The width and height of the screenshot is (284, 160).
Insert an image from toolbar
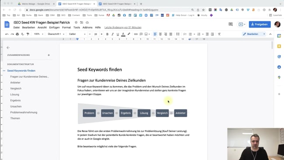point(146,34)
